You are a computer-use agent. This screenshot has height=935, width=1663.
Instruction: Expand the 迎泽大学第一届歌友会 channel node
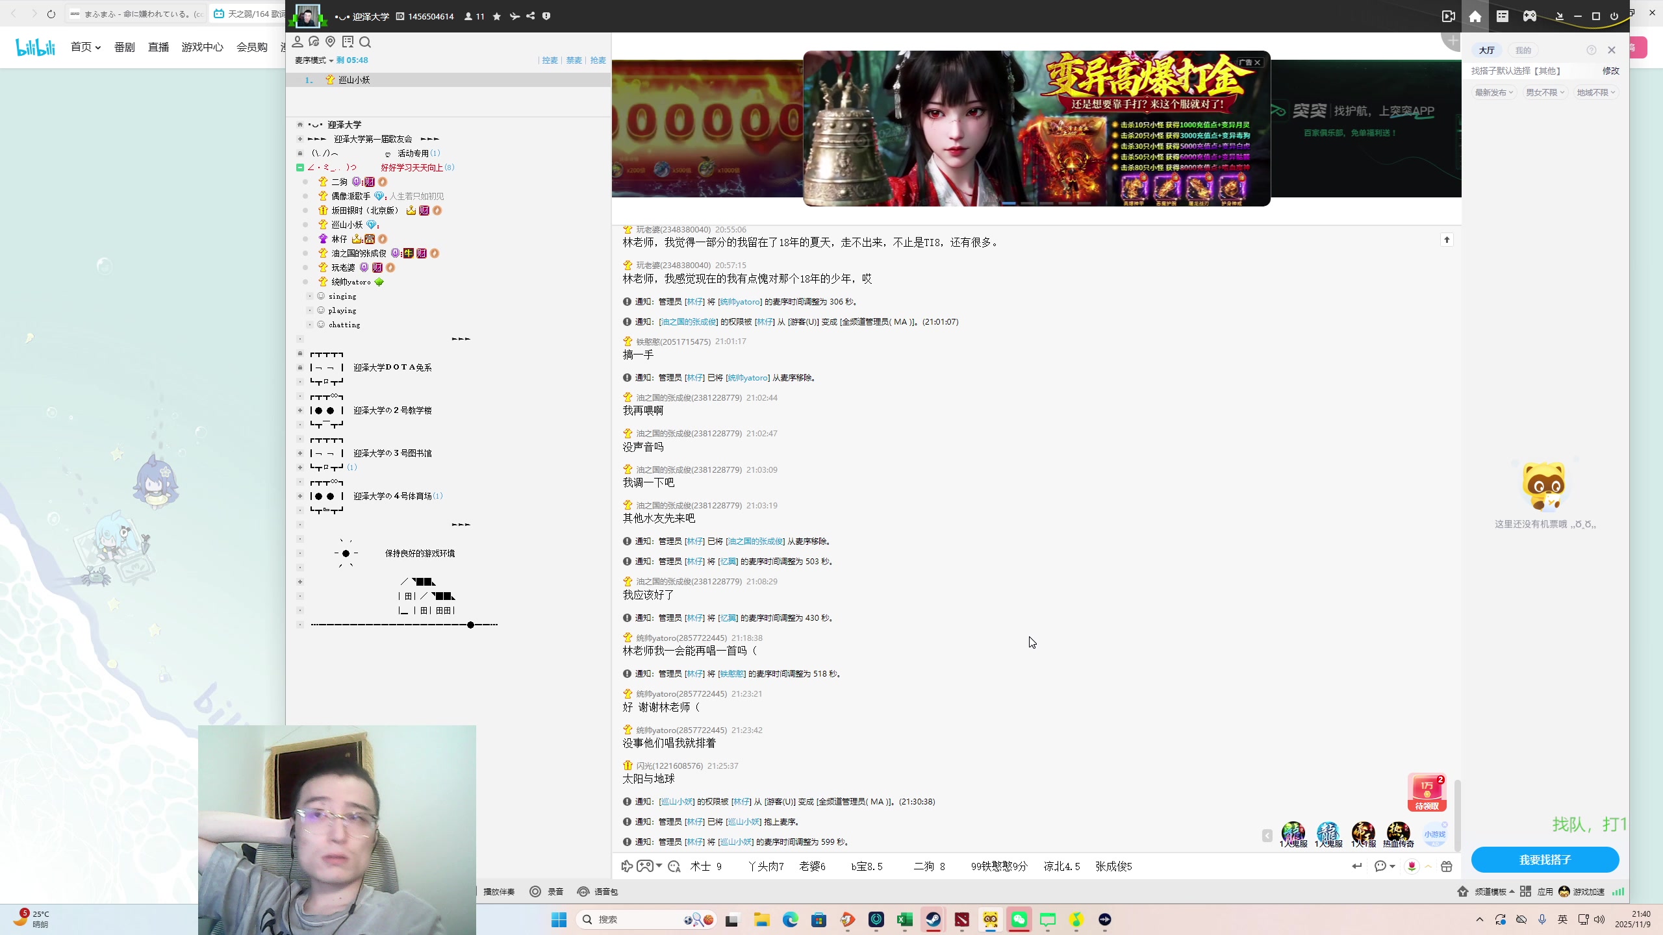300,139
